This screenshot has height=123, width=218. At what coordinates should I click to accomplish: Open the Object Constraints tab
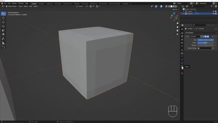click(x=182, y=63)
